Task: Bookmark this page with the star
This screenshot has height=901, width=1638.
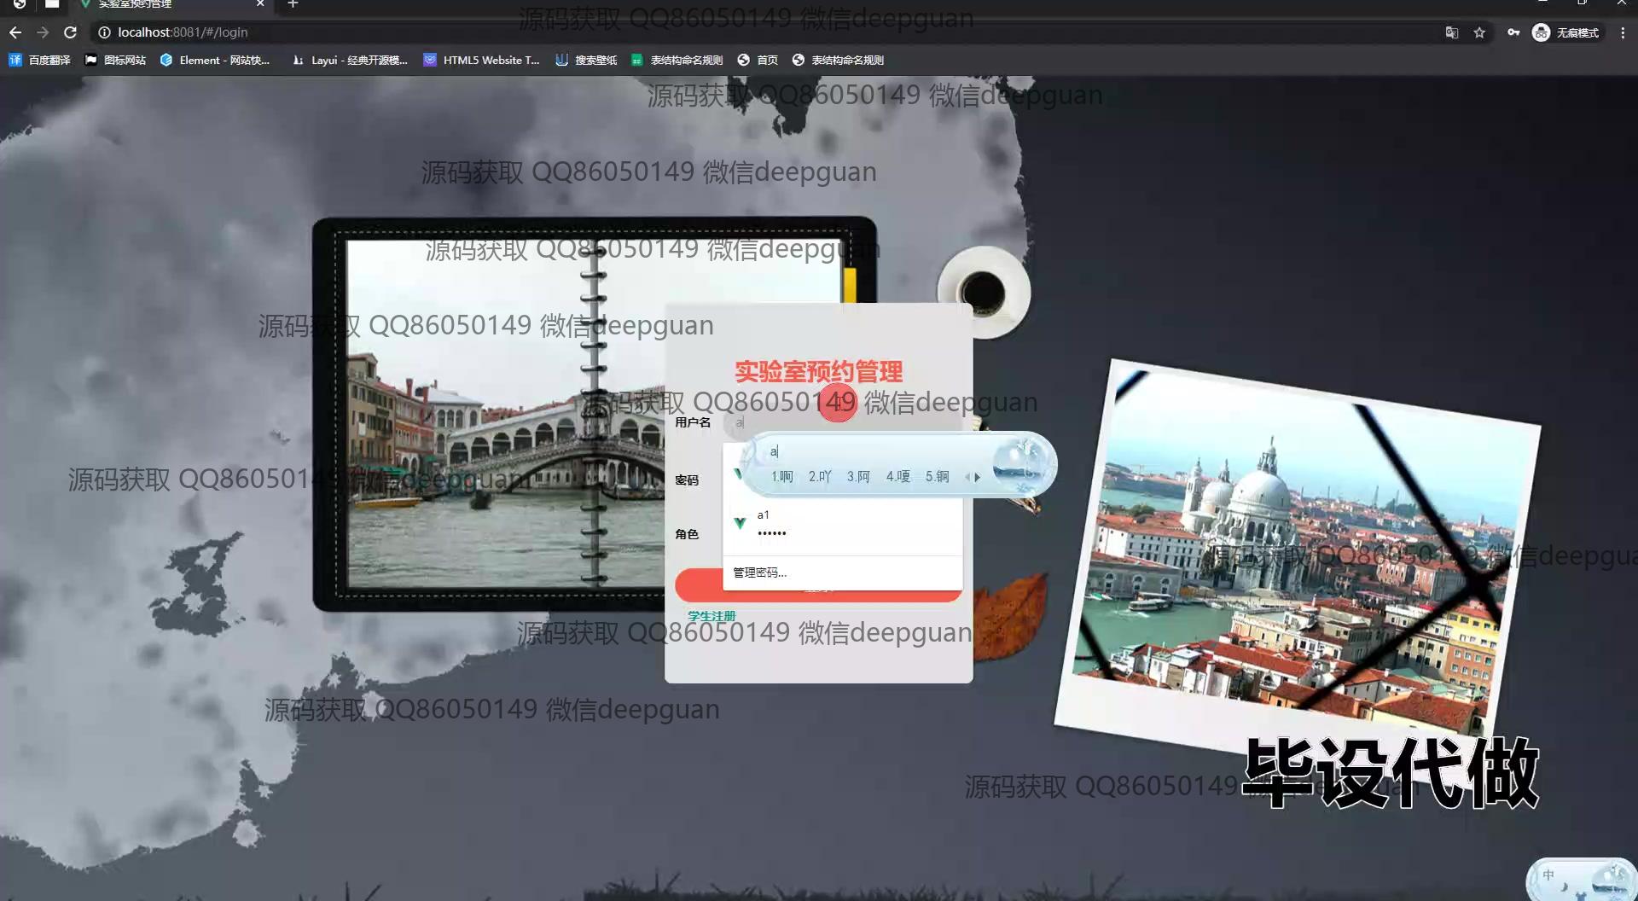Action: pos(1479,32)
